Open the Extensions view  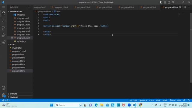tap(4, 42)
